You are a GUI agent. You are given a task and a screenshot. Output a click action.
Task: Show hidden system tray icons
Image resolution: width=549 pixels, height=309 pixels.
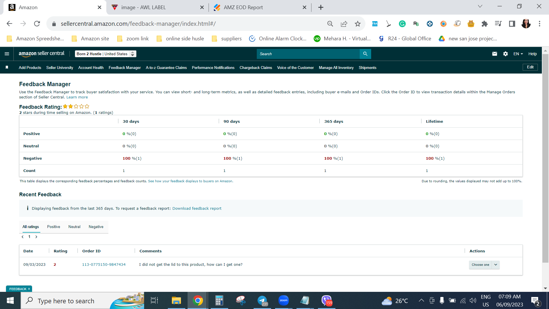click(421, 300)
